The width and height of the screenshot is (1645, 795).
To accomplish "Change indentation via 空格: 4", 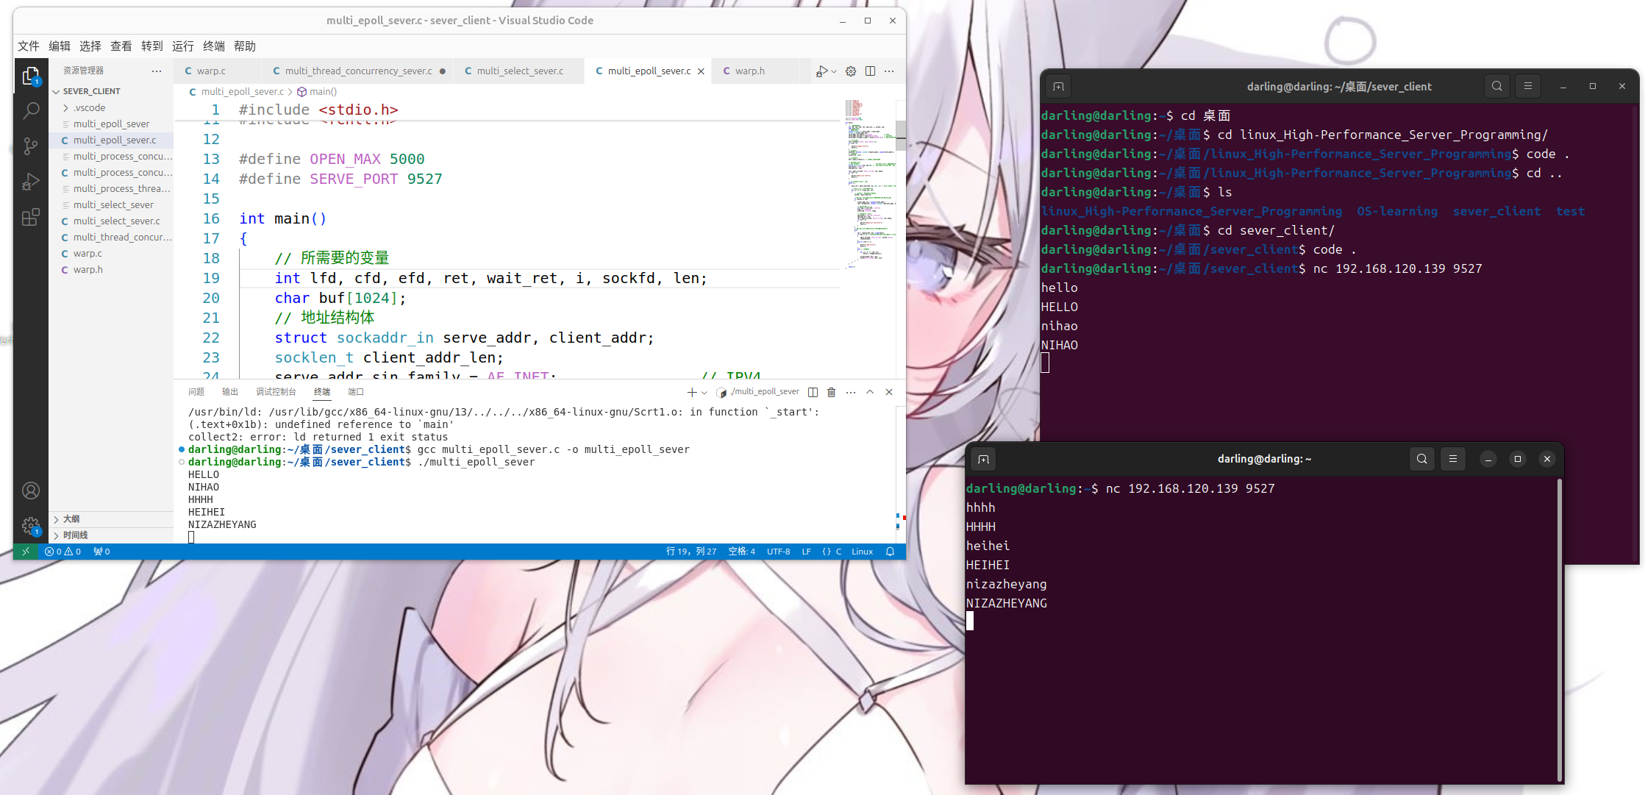I will [741, 552].
